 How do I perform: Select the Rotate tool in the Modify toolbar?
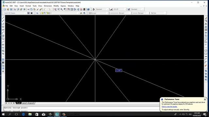206,36
